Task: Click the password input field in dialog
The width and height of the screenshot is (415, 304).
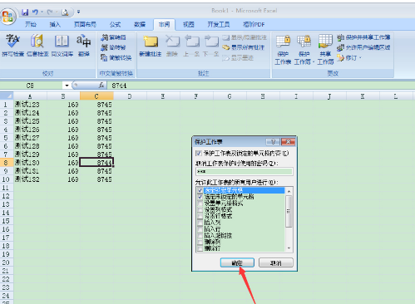Action: tap(244, 171)
